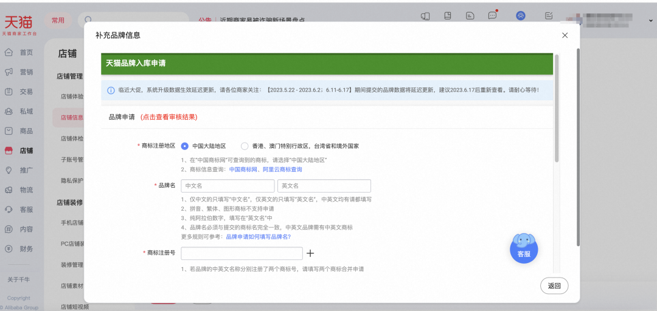Select 物流 logistics icon in sidebar

coord(9,190)
